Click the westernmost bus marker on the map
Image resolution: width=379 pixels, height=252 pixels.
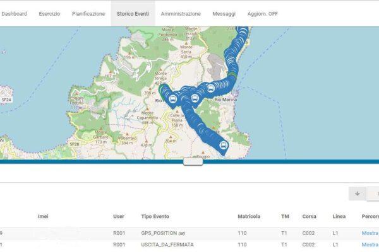[173, 99]
